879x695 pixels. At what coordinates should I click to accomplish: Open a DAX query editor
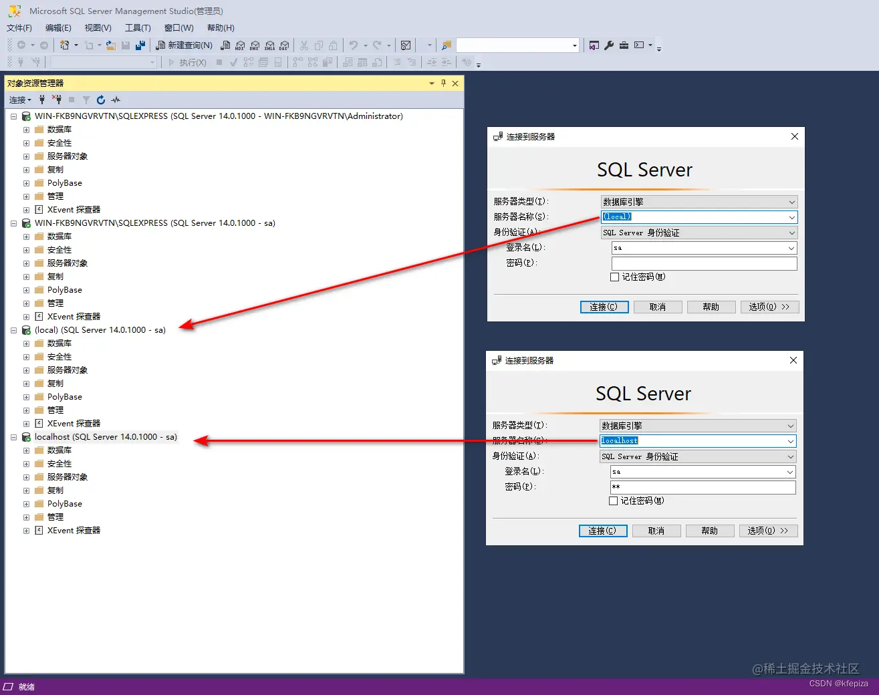point(284,45)
